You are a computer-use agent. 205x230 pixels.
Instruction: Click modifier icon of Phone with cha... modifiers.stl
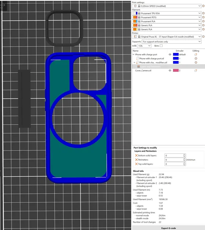[x=138, y=62]
